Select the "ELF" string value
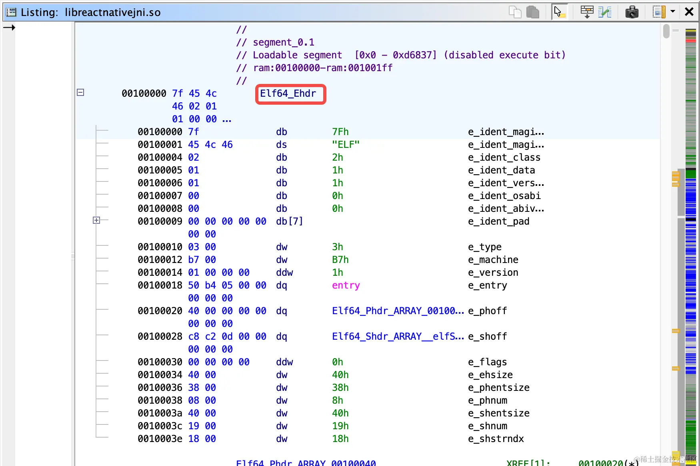 click(x=346, y=145)
